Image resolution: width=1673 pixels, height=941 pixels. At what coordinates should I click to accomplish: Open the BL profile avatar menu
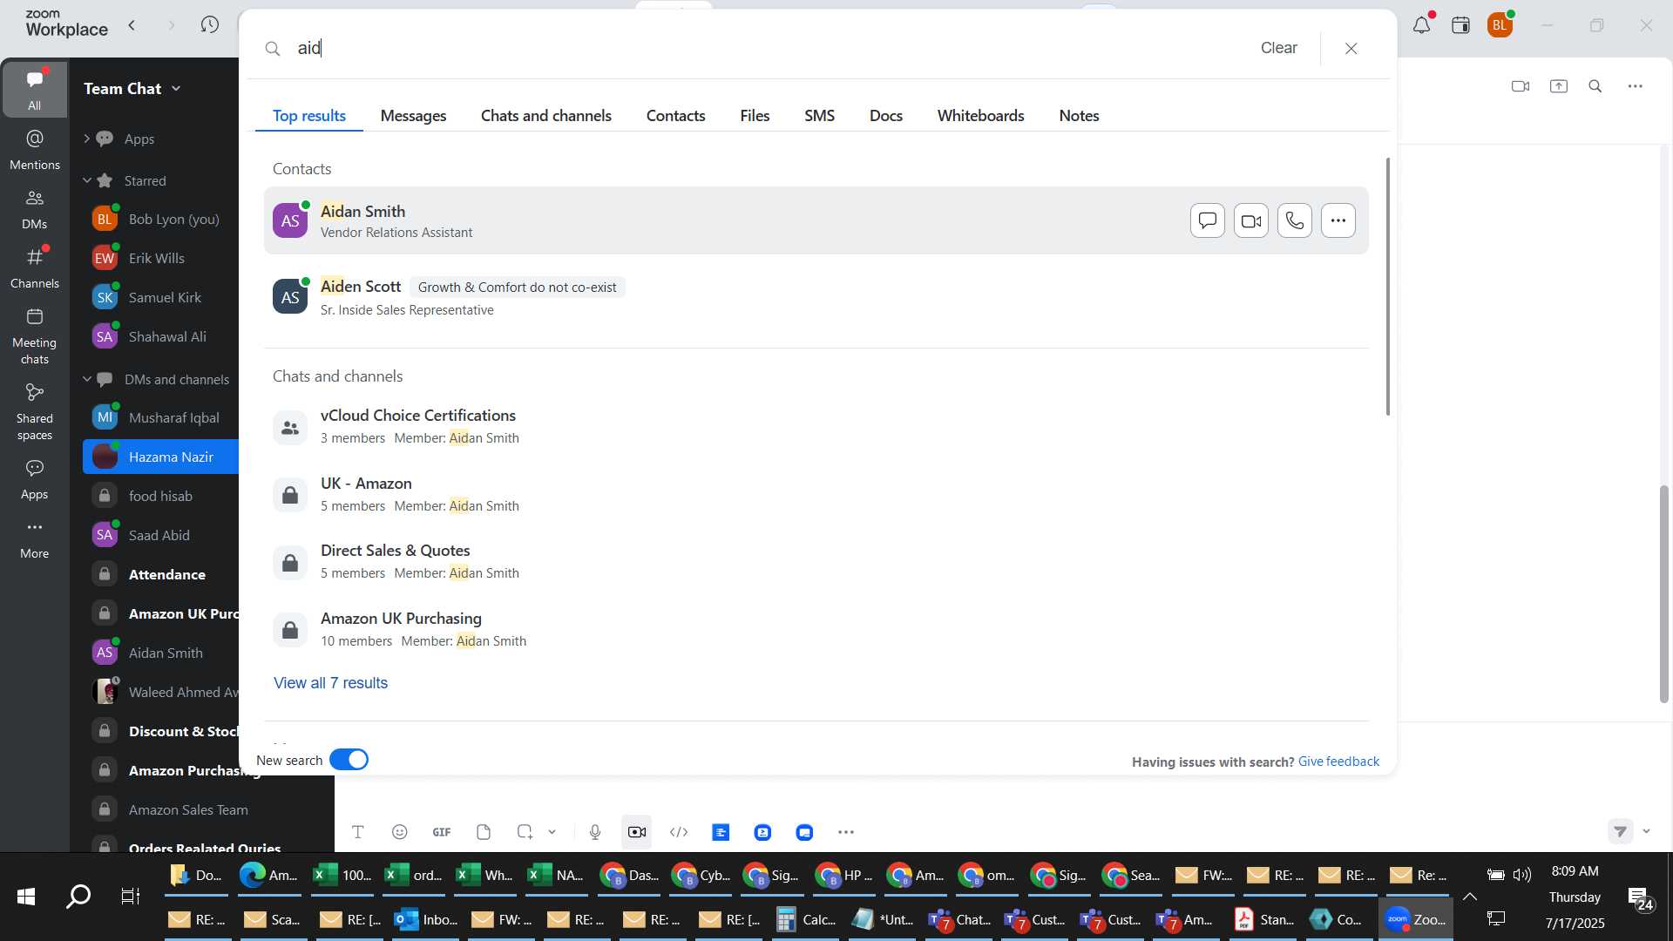coord(1500,25)
